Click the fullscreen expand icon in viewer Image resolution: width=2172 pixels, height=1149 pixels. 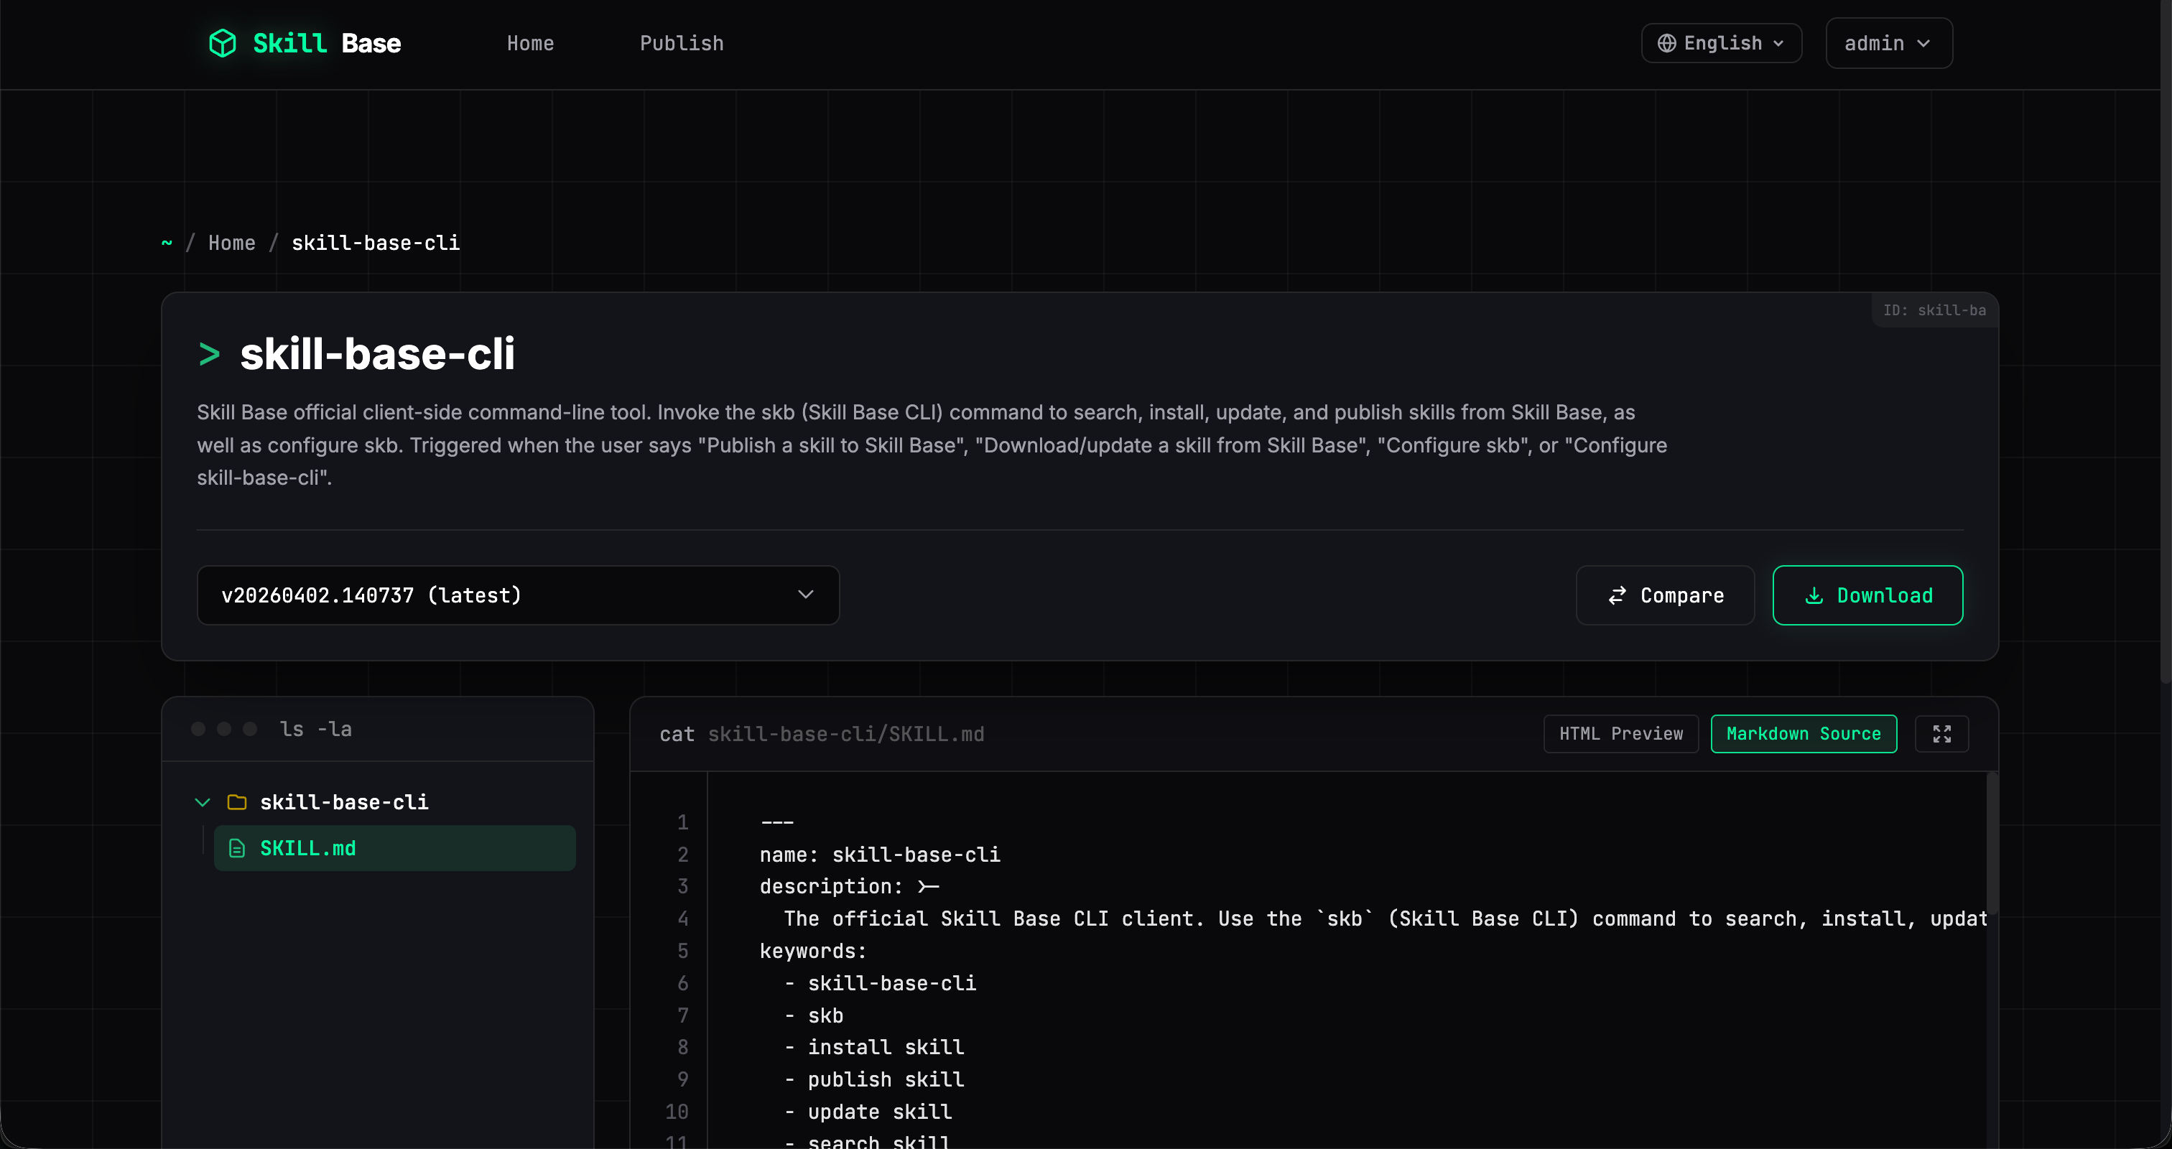1941,733
